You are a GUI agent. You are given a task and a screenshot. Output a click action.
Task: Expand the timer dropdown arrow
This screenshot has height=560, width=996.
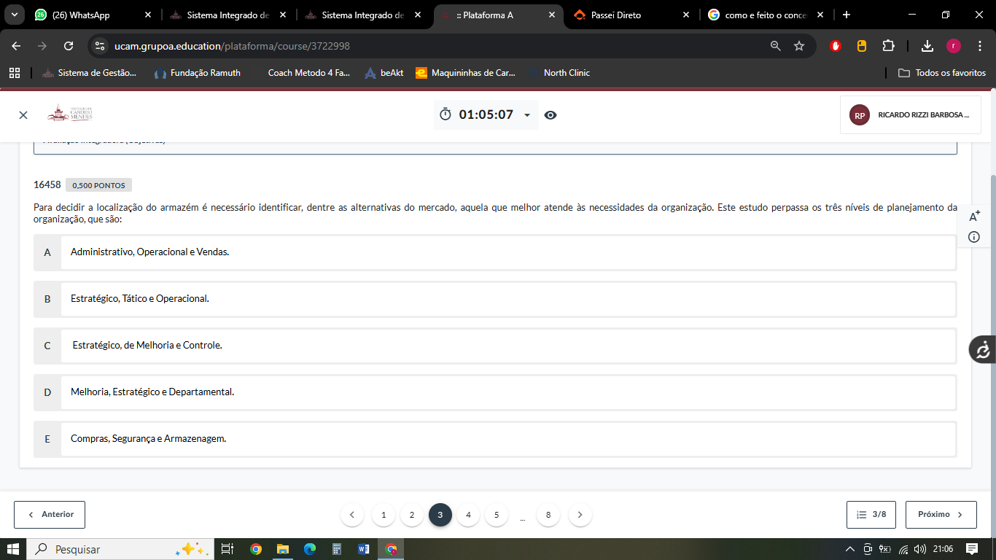(x=527, y=115)
